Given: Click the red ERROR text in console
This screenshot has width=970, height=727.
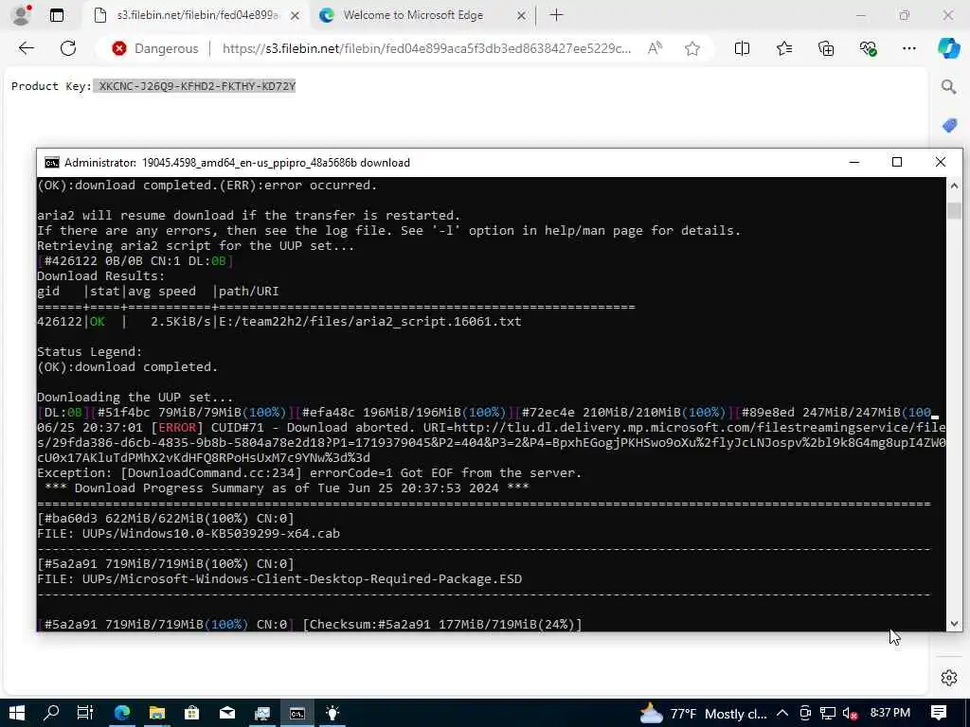Looking at the screenshot, I should click(177, 427).
